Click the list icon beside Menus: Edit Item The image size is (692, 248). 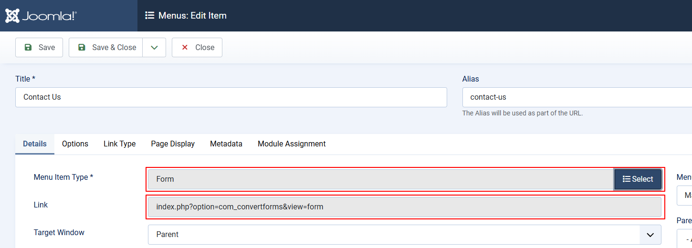(x=149, y=16)
